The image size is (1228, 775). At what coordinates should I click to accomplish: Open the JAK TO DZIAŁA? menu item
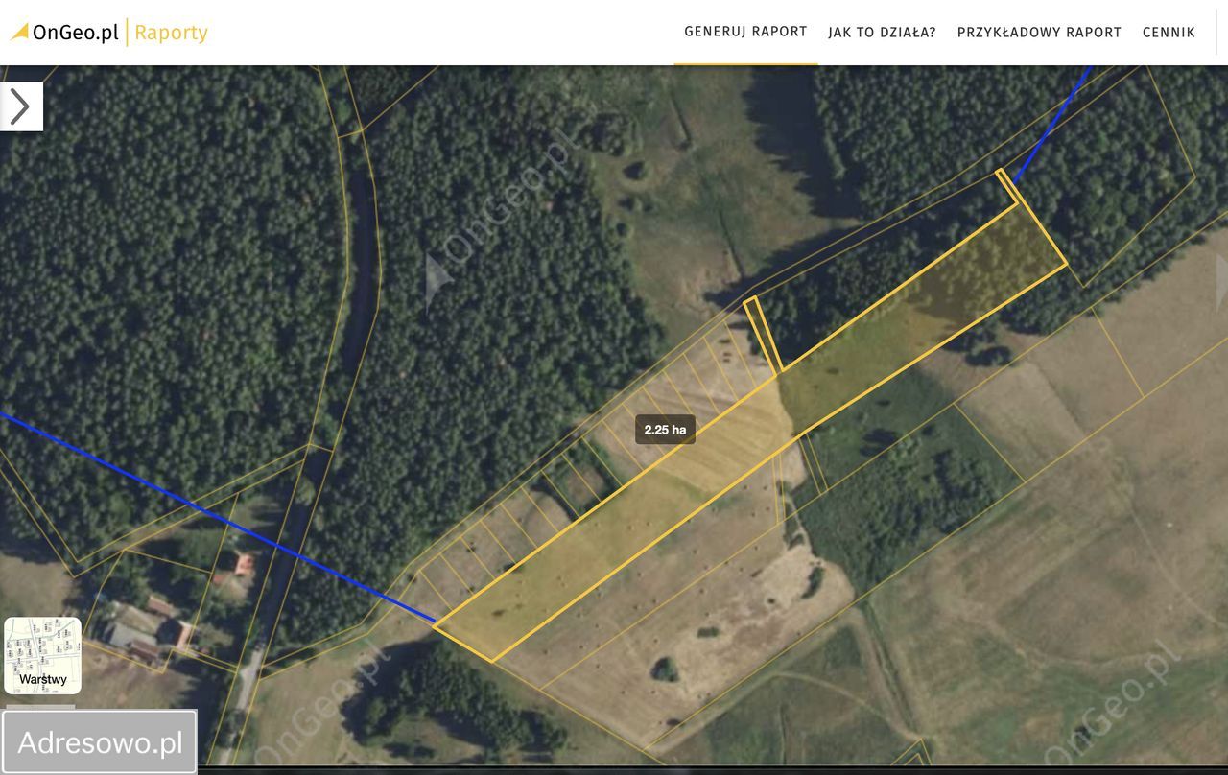883,32
